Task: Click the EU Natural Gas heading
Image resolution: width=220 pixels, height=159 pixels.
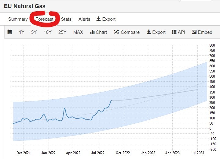Action: [x=25, y=6]
